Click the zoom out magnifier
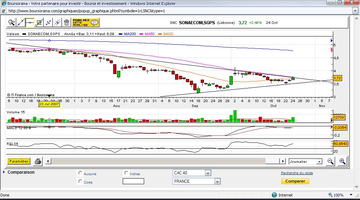Viewport: 360px width, 200px height. coord(330,161)
